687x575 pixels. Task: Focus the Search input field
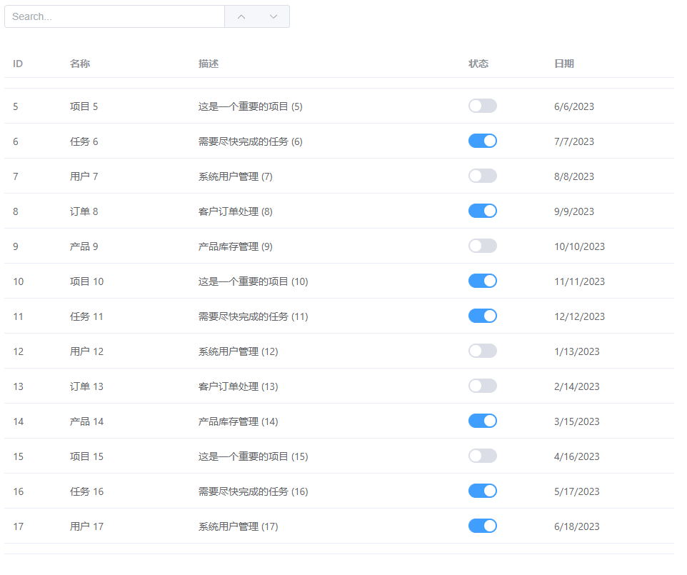(115, 16)
